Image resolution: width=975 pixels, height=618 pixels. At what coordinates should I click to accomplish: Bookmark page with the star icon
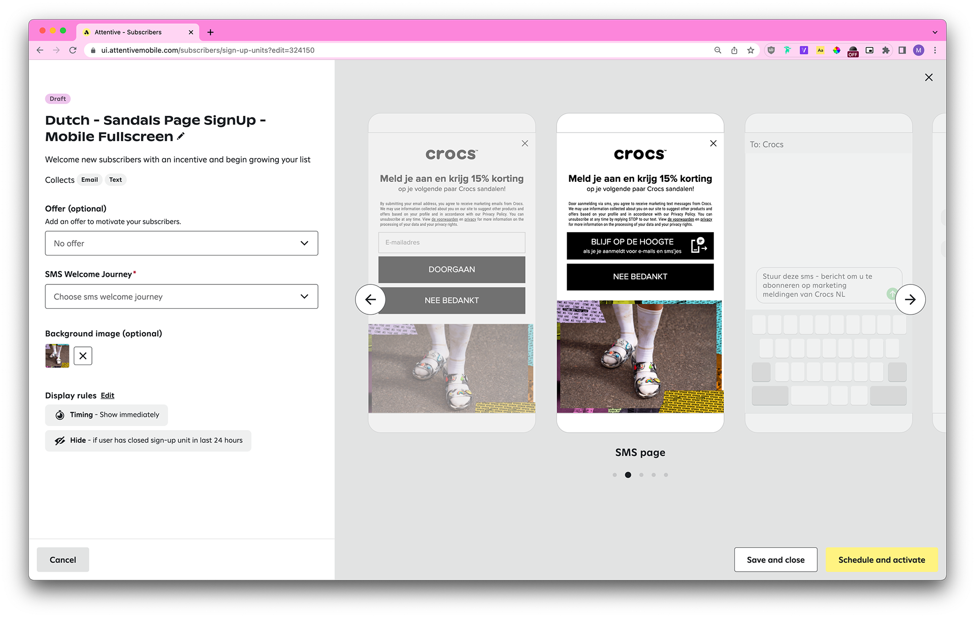[751, 50]
